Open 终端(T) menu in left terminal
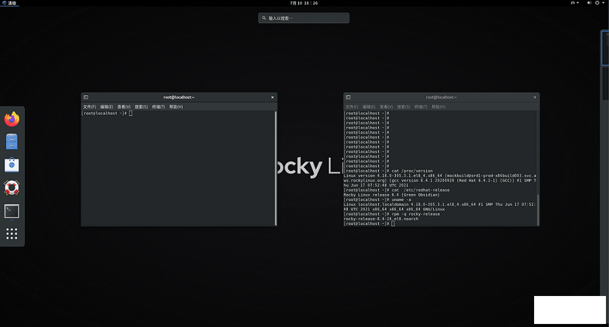This screenshot has width=609, height=327. tap(158, 107)
